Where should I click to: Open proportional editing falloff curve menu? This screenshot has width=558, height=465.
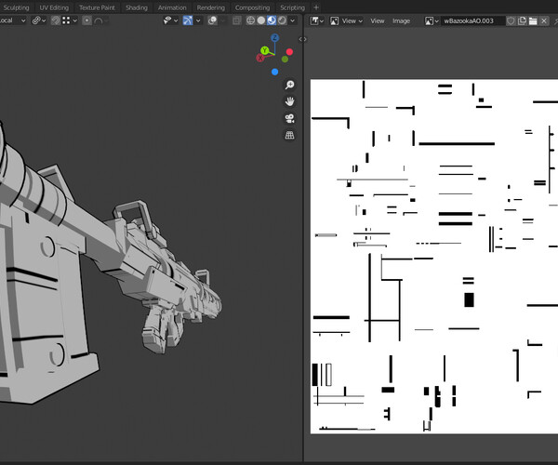[100, 20]
